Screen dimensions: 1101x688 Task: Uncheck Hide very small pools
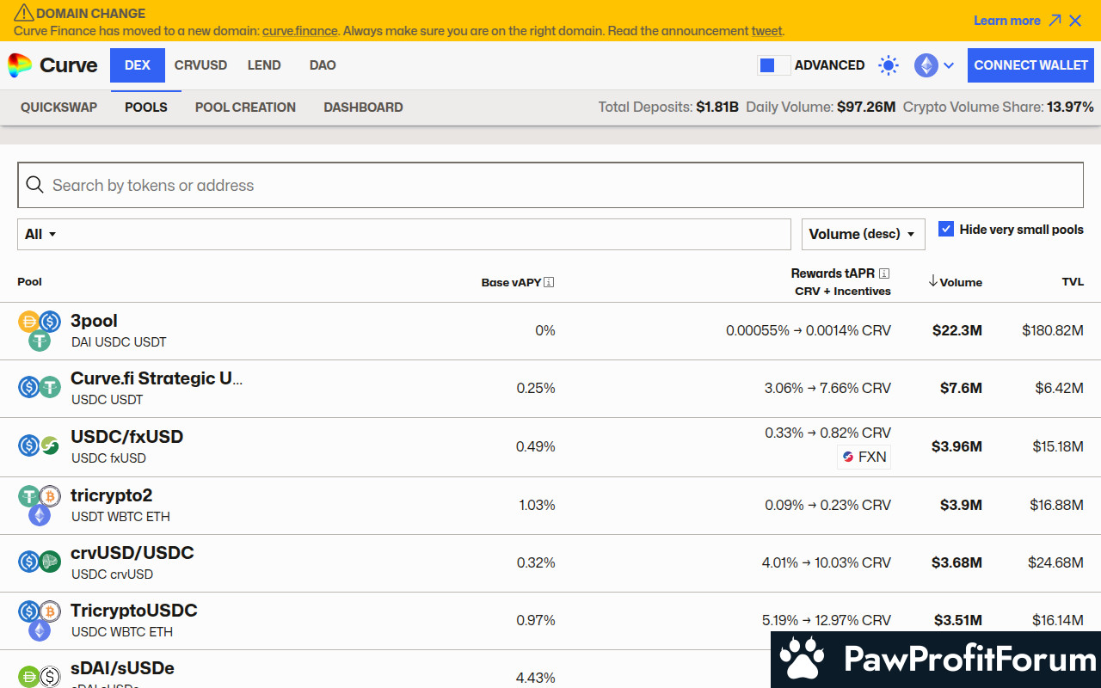tap(946, 229)
